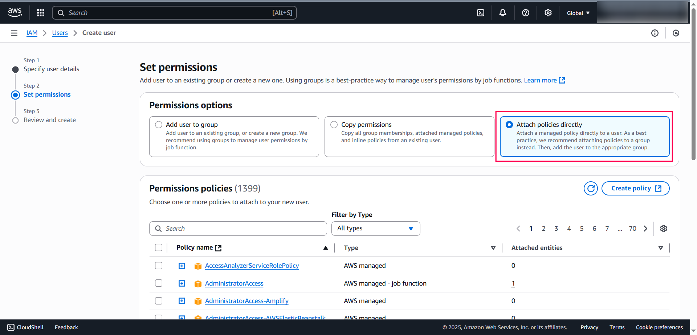This screenshot has width=697, height=335.
Task: Open the navigation hamburger menu
Action: (14, 33)
